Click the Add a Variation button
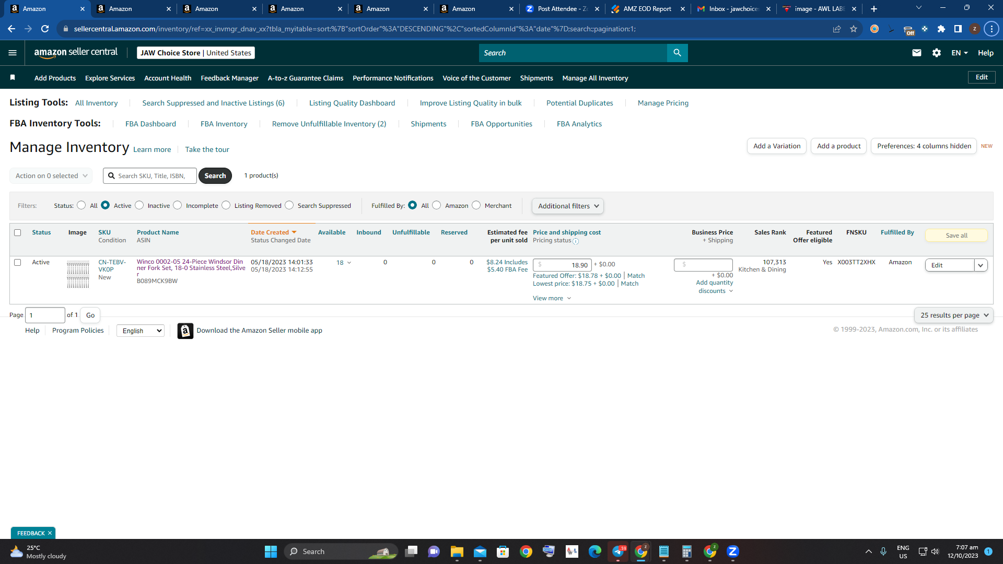Viewport: 1003px width, 564px height. click(x=777, y=146)
